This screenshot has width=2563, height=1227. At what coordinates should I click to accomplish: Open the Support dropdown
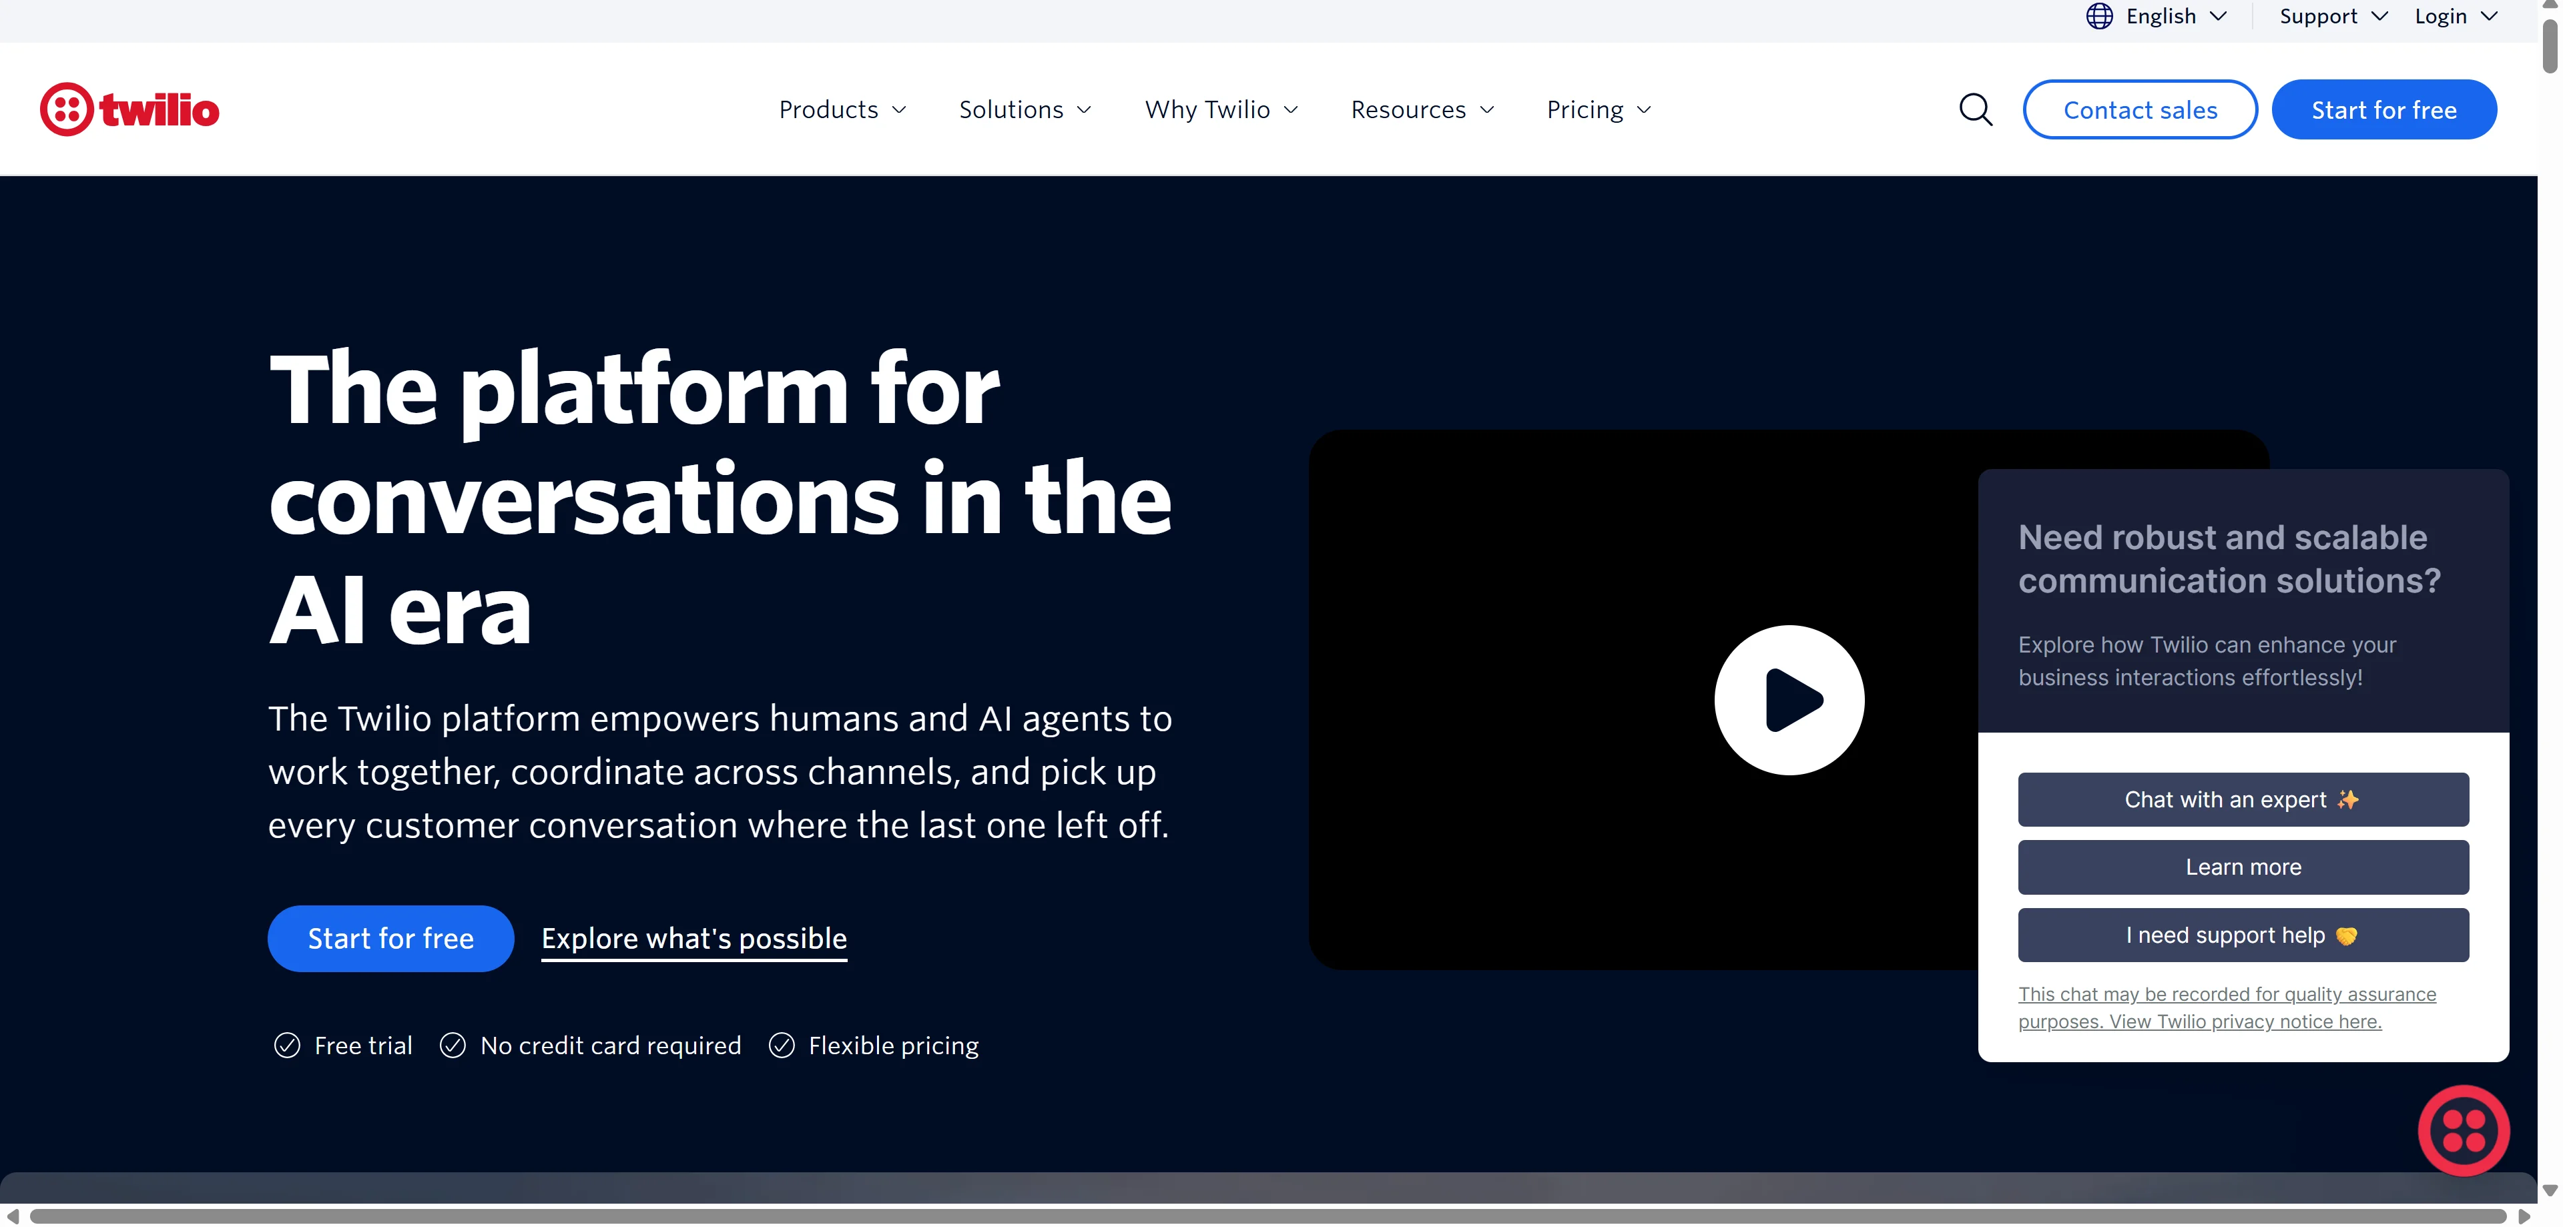tap(2333, 16)
